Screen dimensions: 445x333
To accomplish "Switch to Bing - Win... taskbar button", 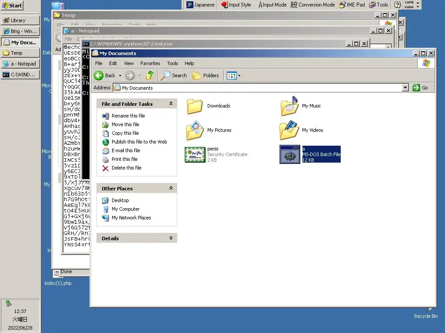I will pos(20,31).
